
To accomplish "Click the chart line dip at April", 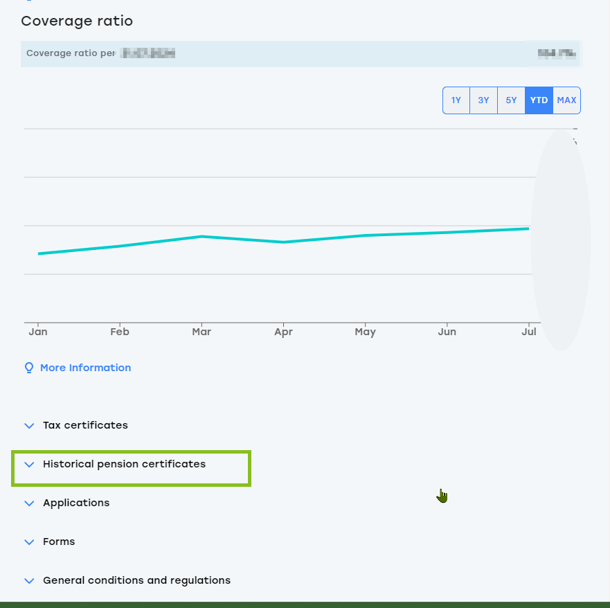I will pos(283,242).
